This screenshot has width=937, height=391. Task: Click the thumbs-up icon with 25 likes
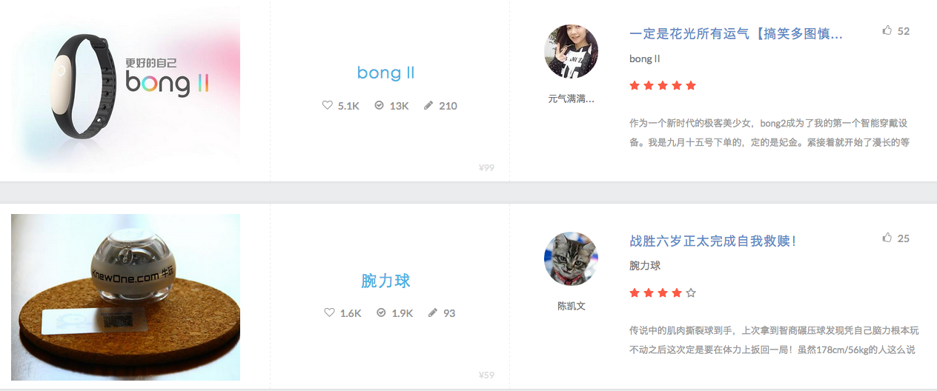887,238
